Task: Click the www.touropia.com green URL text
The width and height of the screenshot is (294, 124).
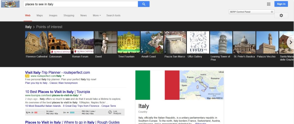Action: point(52,96)
